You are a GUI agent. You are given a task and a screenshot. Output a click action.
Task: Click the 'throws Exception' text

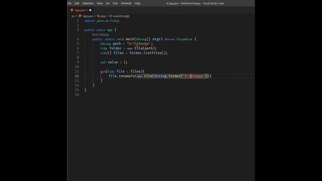coord(179,39)
